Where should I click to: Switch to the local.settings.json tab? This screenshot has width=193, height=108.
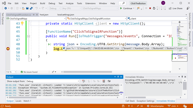66,15
